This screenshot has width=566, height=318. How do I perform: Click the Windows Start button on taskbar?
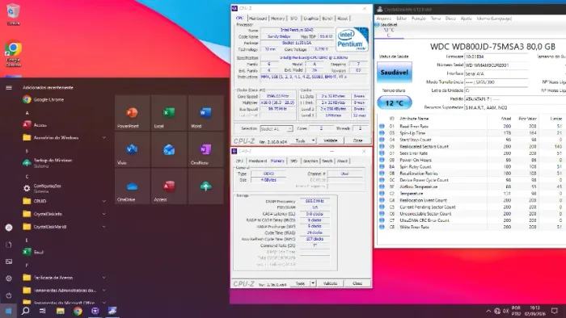8,311
